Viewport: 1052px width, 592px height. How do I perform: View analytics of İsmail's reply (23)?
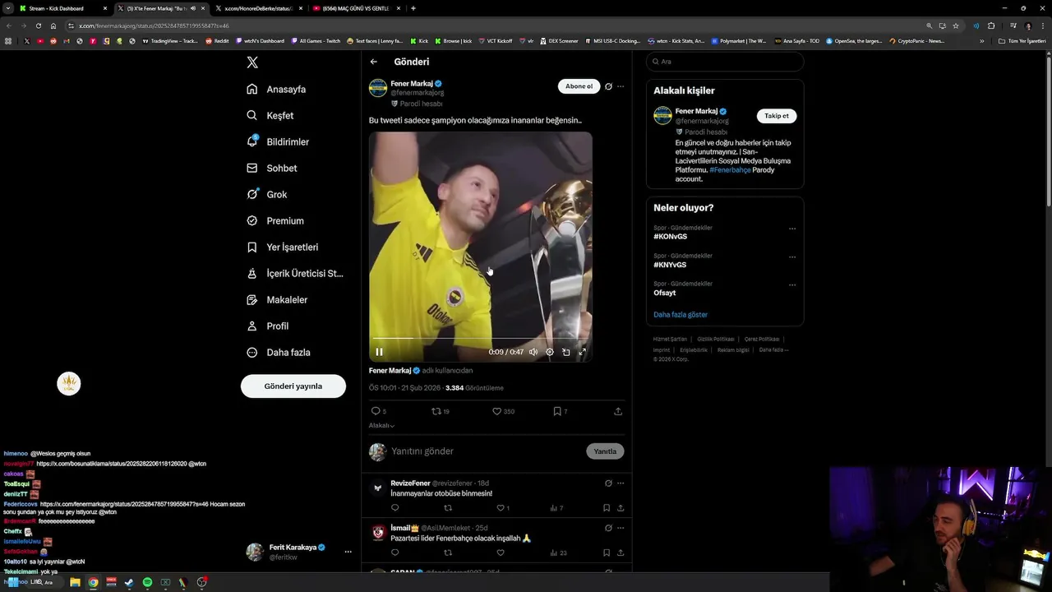[559, 553]
